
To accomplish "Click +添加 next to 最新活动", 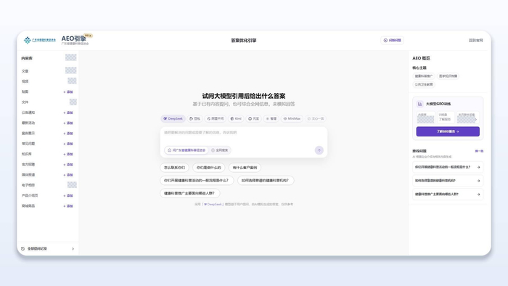I will [x=68, y=123].
